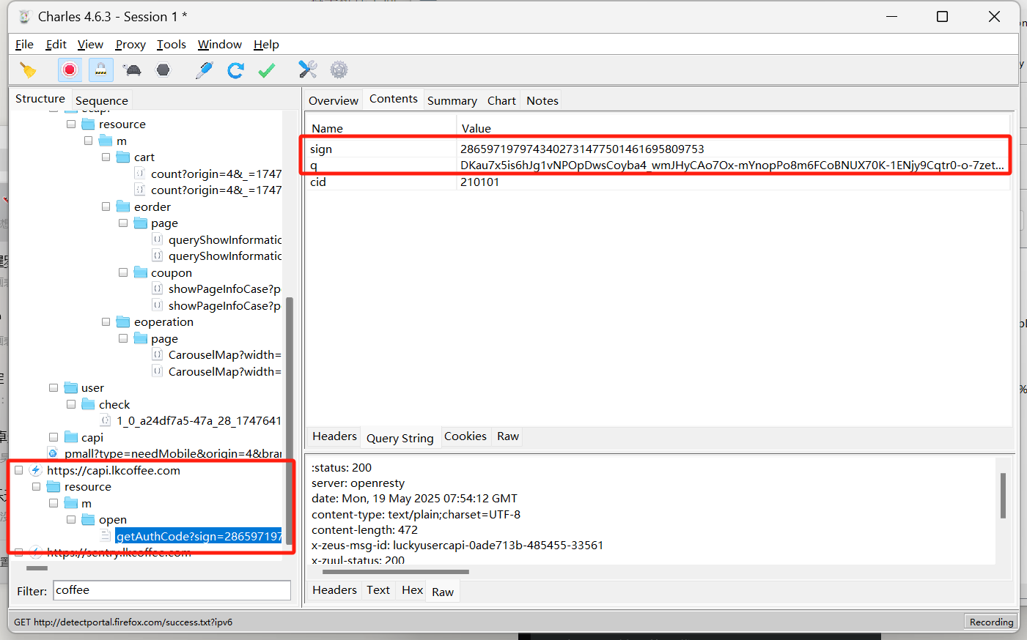
Task: Select the pmall?type=needMobile request item
Action: point(173,454)
